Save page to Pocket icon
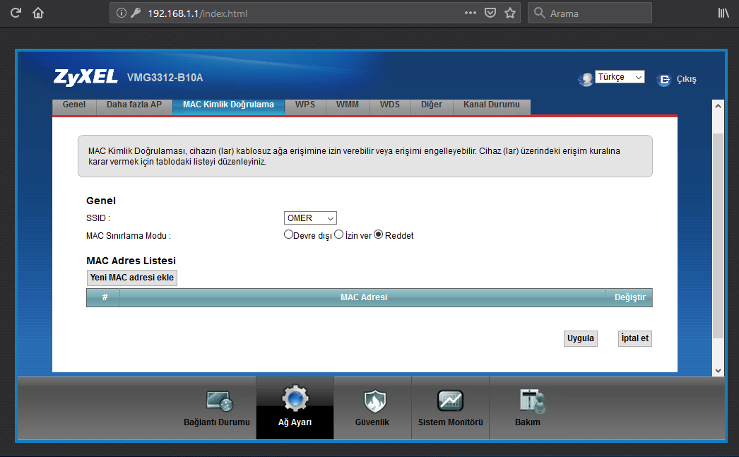739x457 pixels. (490, 13)
